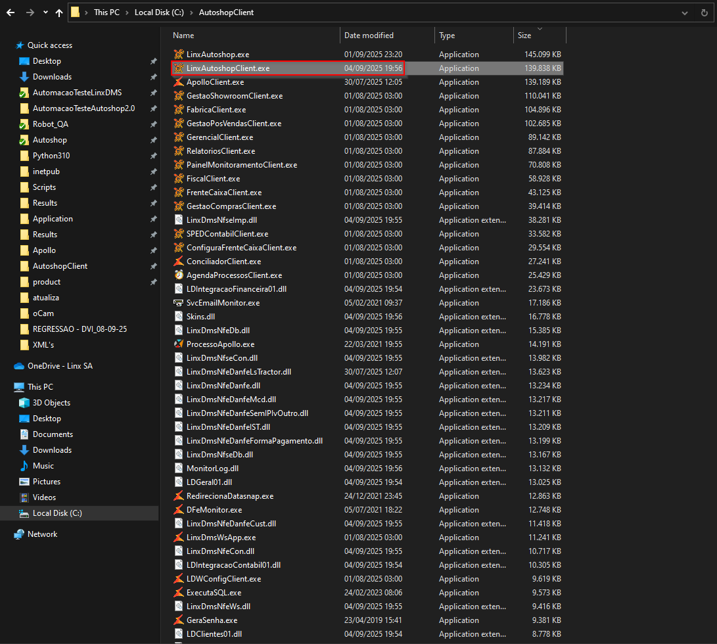Open the recent locations dropdown arrow
Screen dimensions: 717x644
click(45, 12)
